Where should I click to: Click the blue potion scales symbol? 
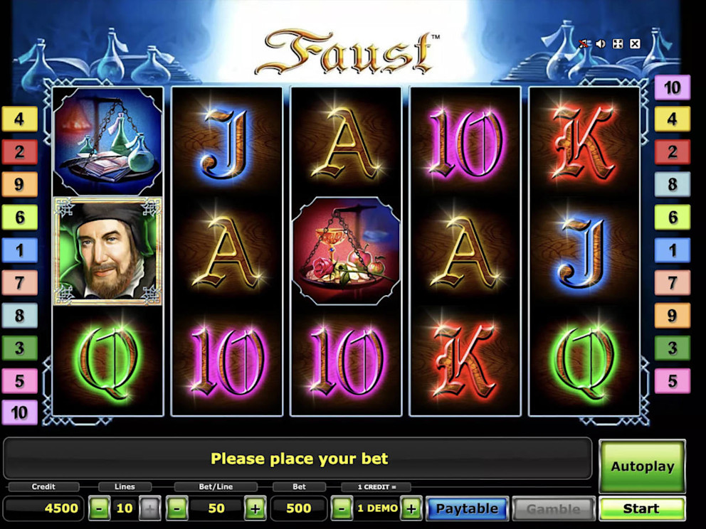[x=107, y=141]
